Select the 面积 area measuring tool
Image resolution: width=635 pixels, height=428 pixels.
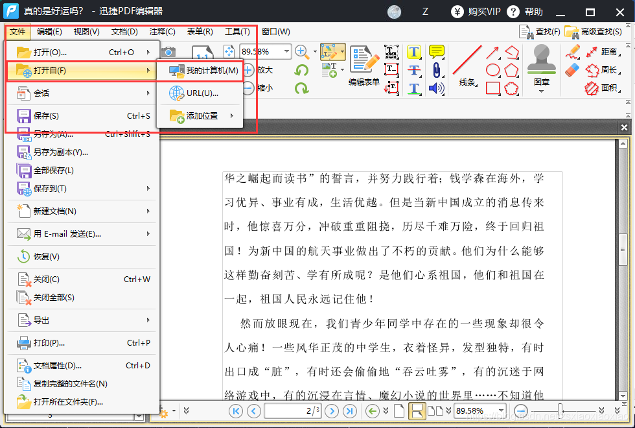[603, 88]
